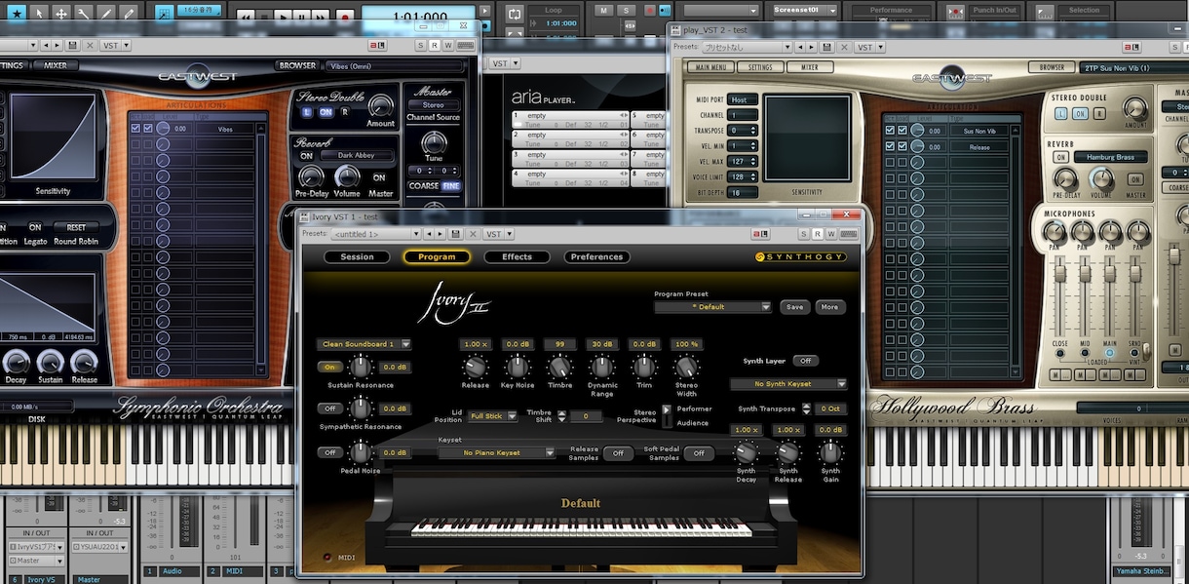Open Presets dropdown in play_VST 2 window

pyautogui.click(x=747, y=47)
